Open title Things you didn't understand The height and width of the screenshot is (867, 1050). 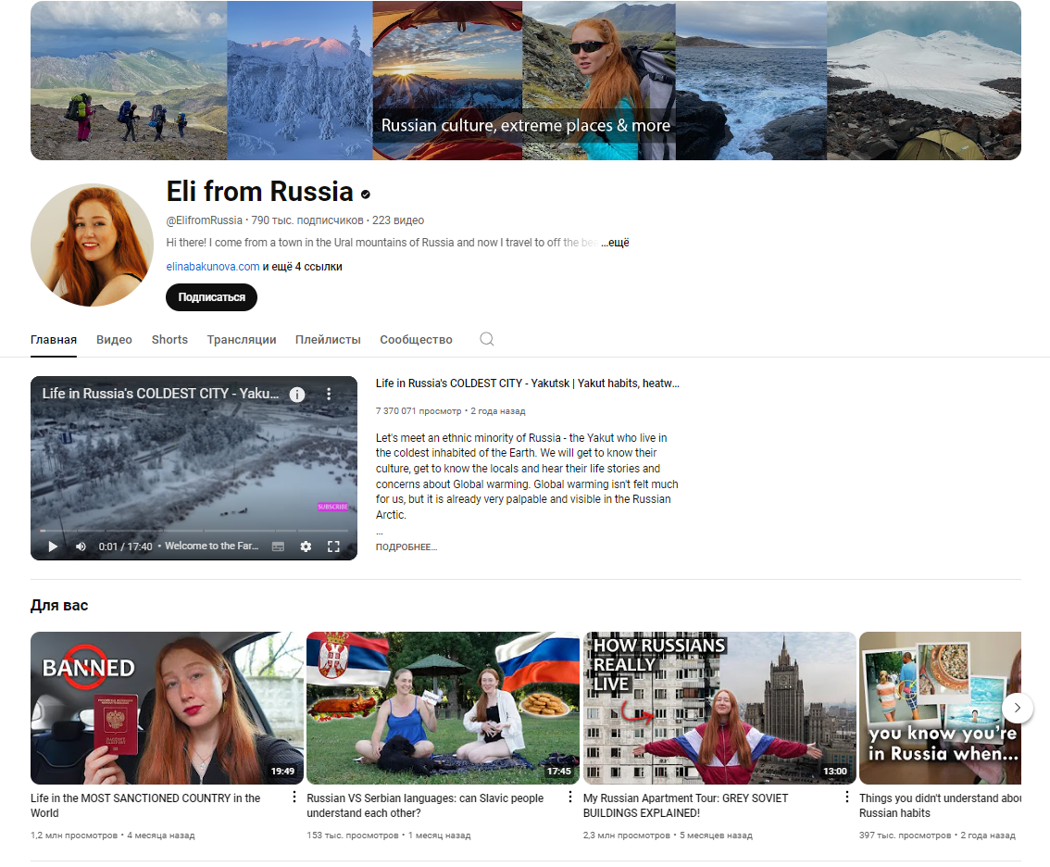[x=940, y=805]
